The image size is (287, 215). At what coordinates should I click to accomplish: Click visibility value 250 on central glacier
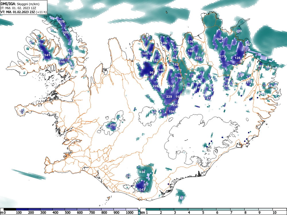pyautogui.click(x=113, y=125)
